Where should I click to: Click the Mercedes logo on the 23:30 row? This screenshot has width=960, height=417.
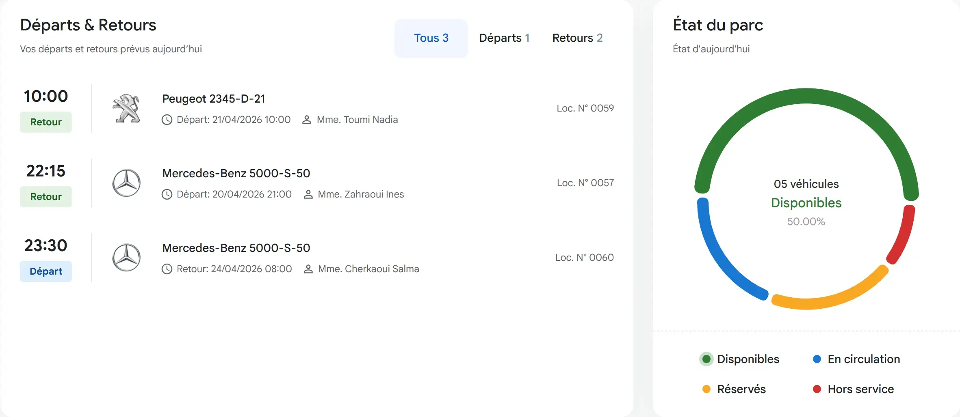(x=126, y=258)
